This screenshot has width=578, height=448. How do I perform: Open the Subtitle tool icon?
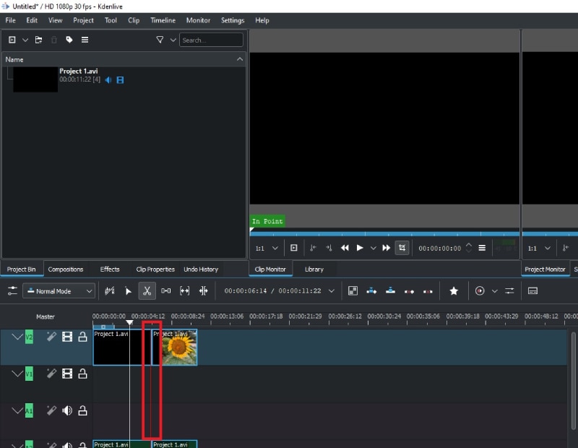point(532,291)
